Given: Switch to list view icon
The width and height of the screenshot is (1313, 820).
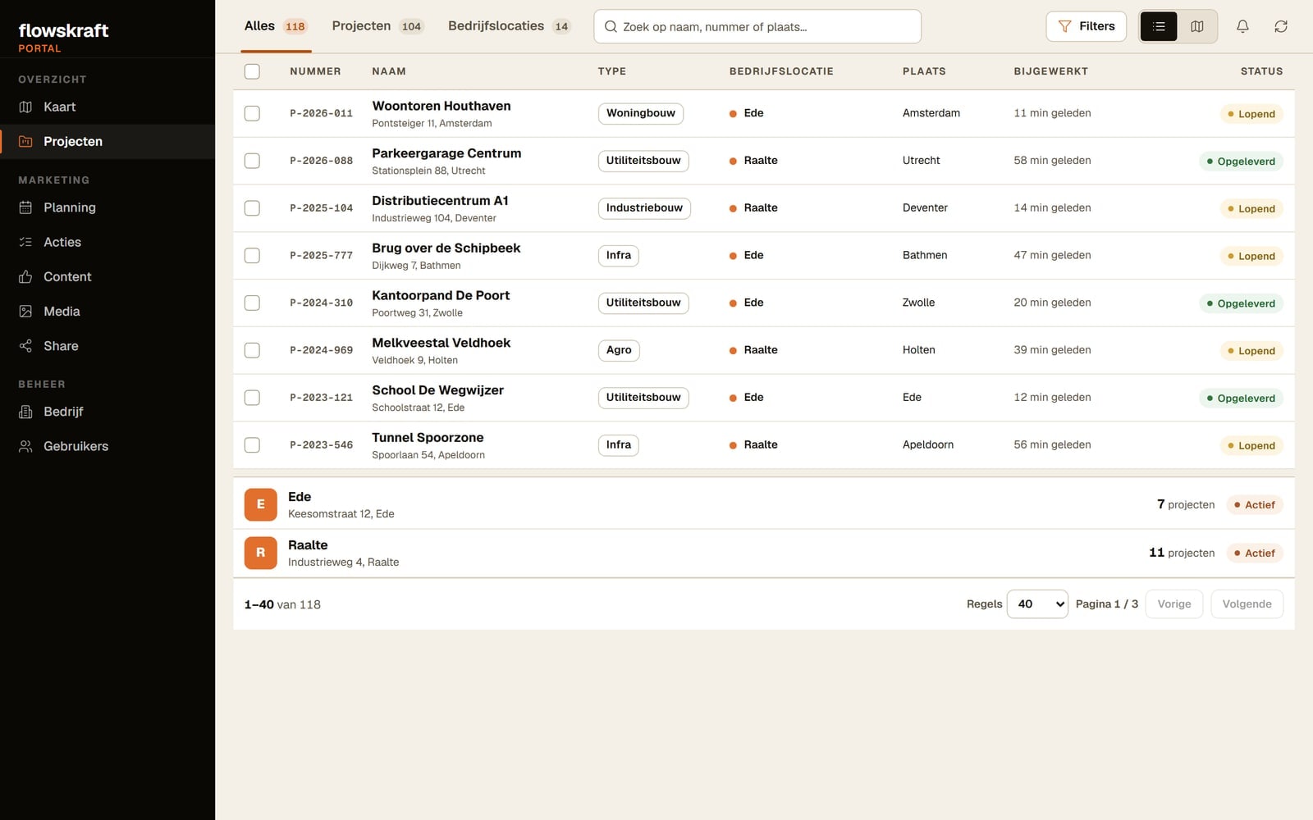Looking at the screenshot, I should coord(1159,26).
